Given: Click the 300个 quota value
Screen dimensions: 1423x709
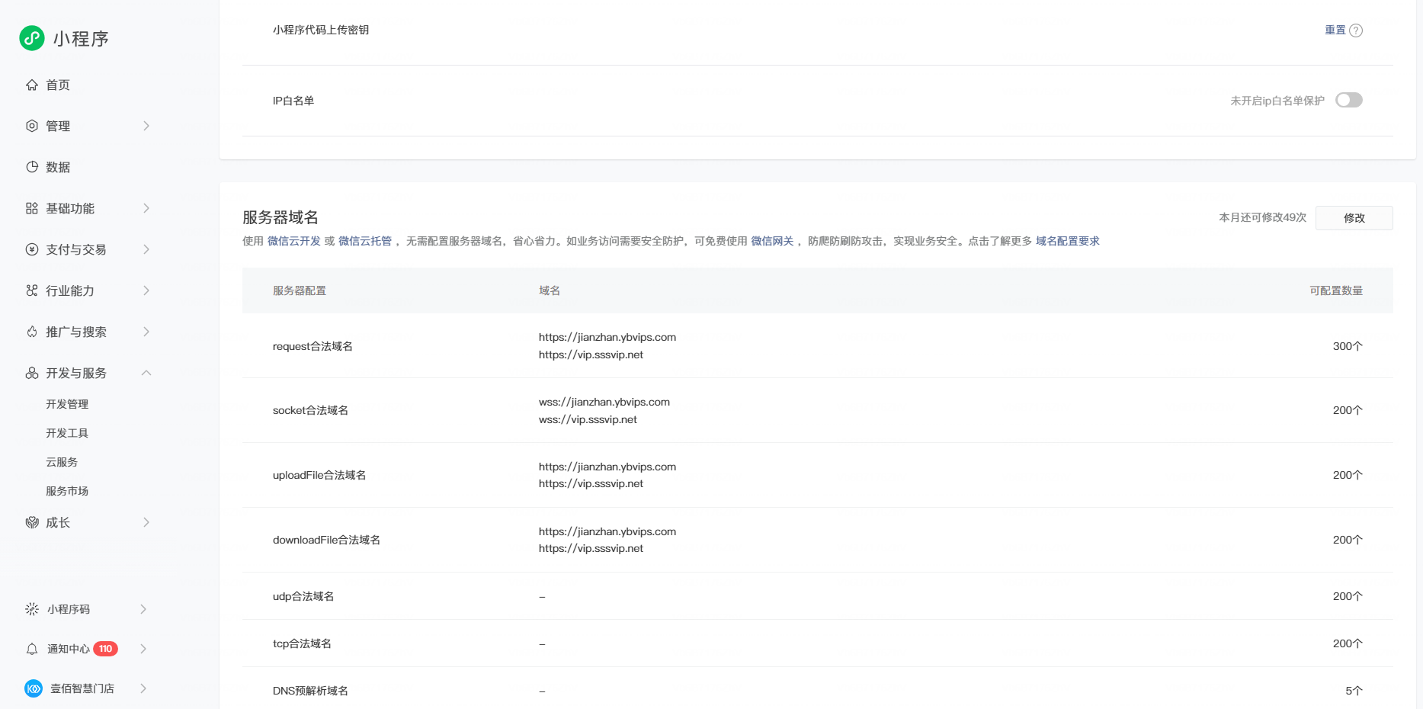Looking at the screenshot, I should (1348, 346).
